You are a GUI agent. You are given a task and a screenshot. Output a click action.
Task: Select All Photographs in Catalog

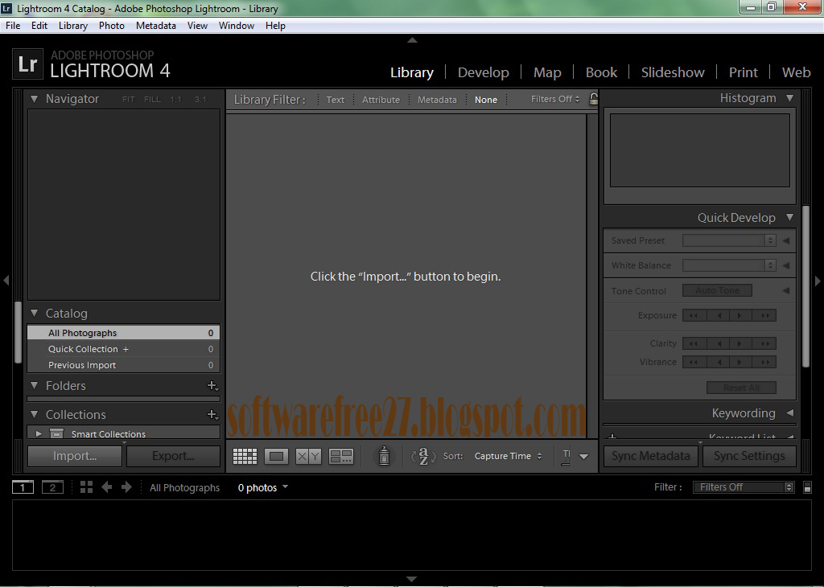click(123, 333)
